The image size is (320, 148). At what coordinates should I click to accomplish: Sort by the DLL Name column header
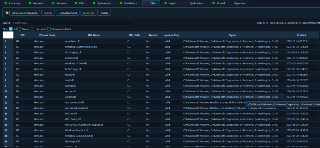pos(94,35)
